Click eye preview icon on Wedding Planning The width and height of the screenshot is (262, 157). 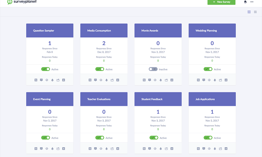pos(209,80)
